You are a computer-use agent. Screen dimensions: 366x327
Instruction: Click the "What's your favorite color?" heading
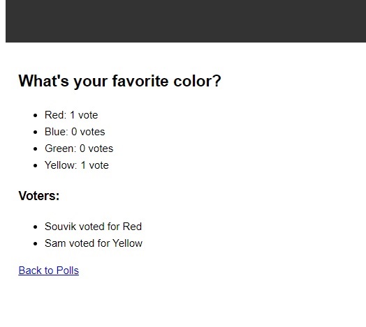(x=119, y=81)
